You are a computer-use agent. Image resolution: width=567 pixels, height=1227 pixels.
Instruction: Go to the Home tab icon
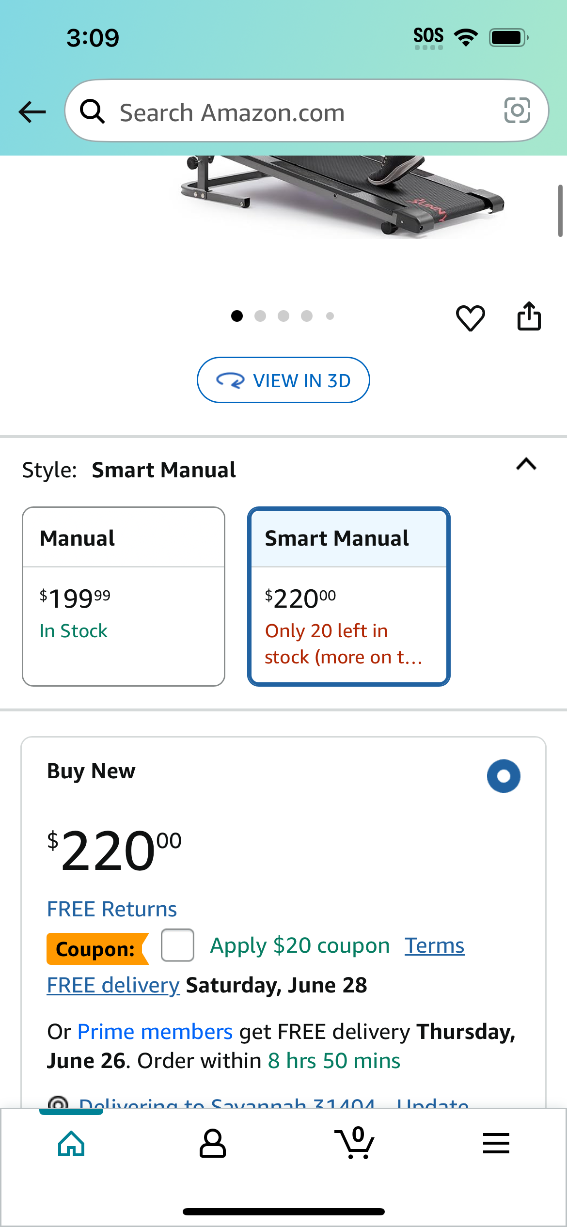[71, 1144]
